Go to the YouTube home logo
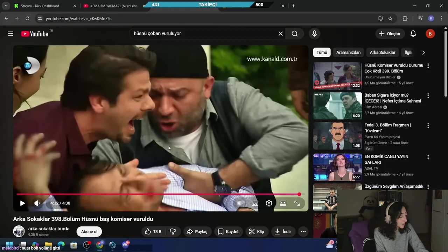This screenshot has height=252, width=448. pos(35,34)
